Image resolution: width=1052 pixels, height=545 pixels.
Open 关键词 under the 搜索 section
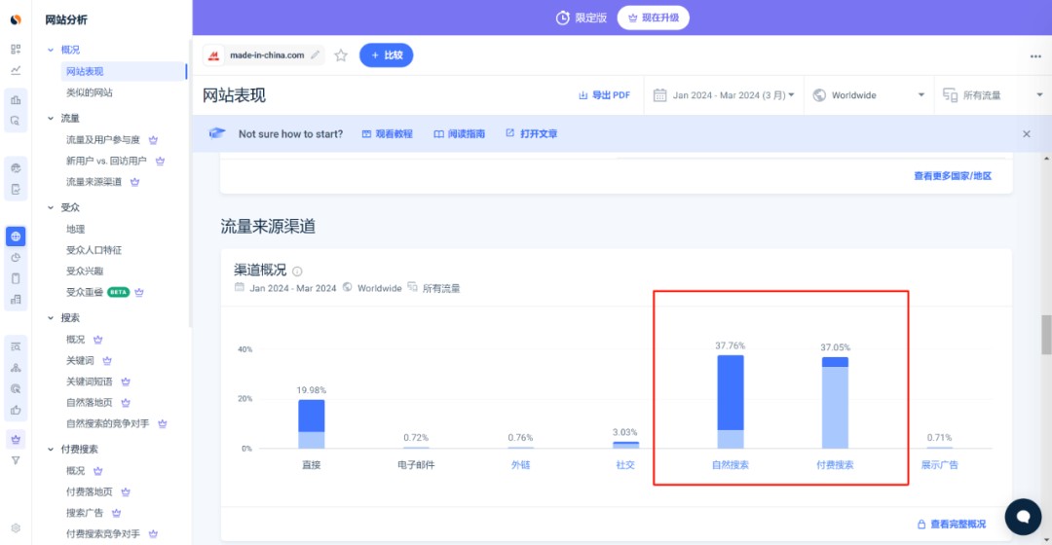coord(80,361)
